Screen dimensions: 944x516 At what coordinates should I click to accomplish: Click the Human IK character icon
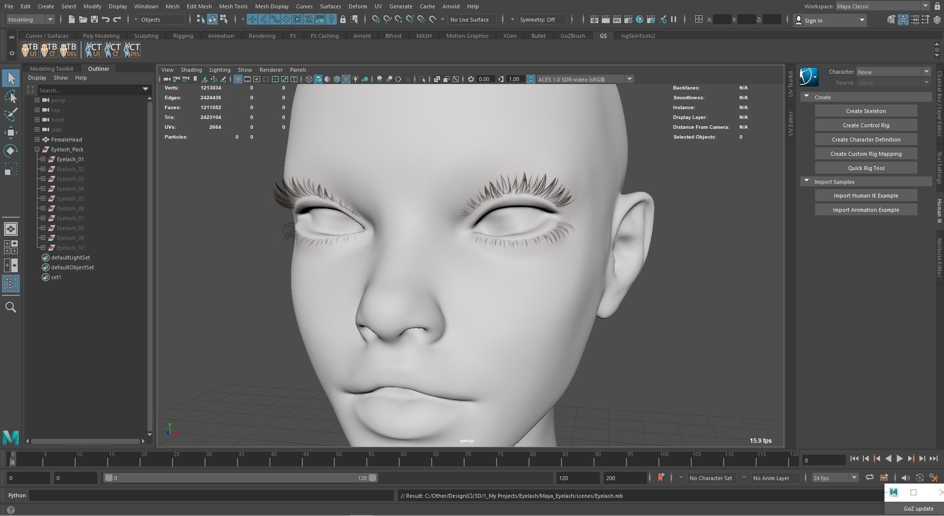click(x=809, y=77)
